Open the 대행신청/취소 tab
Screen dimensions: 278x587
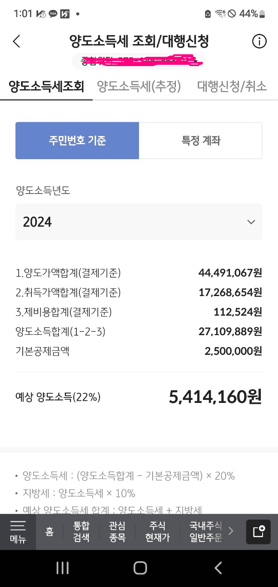tap(232, 87)
